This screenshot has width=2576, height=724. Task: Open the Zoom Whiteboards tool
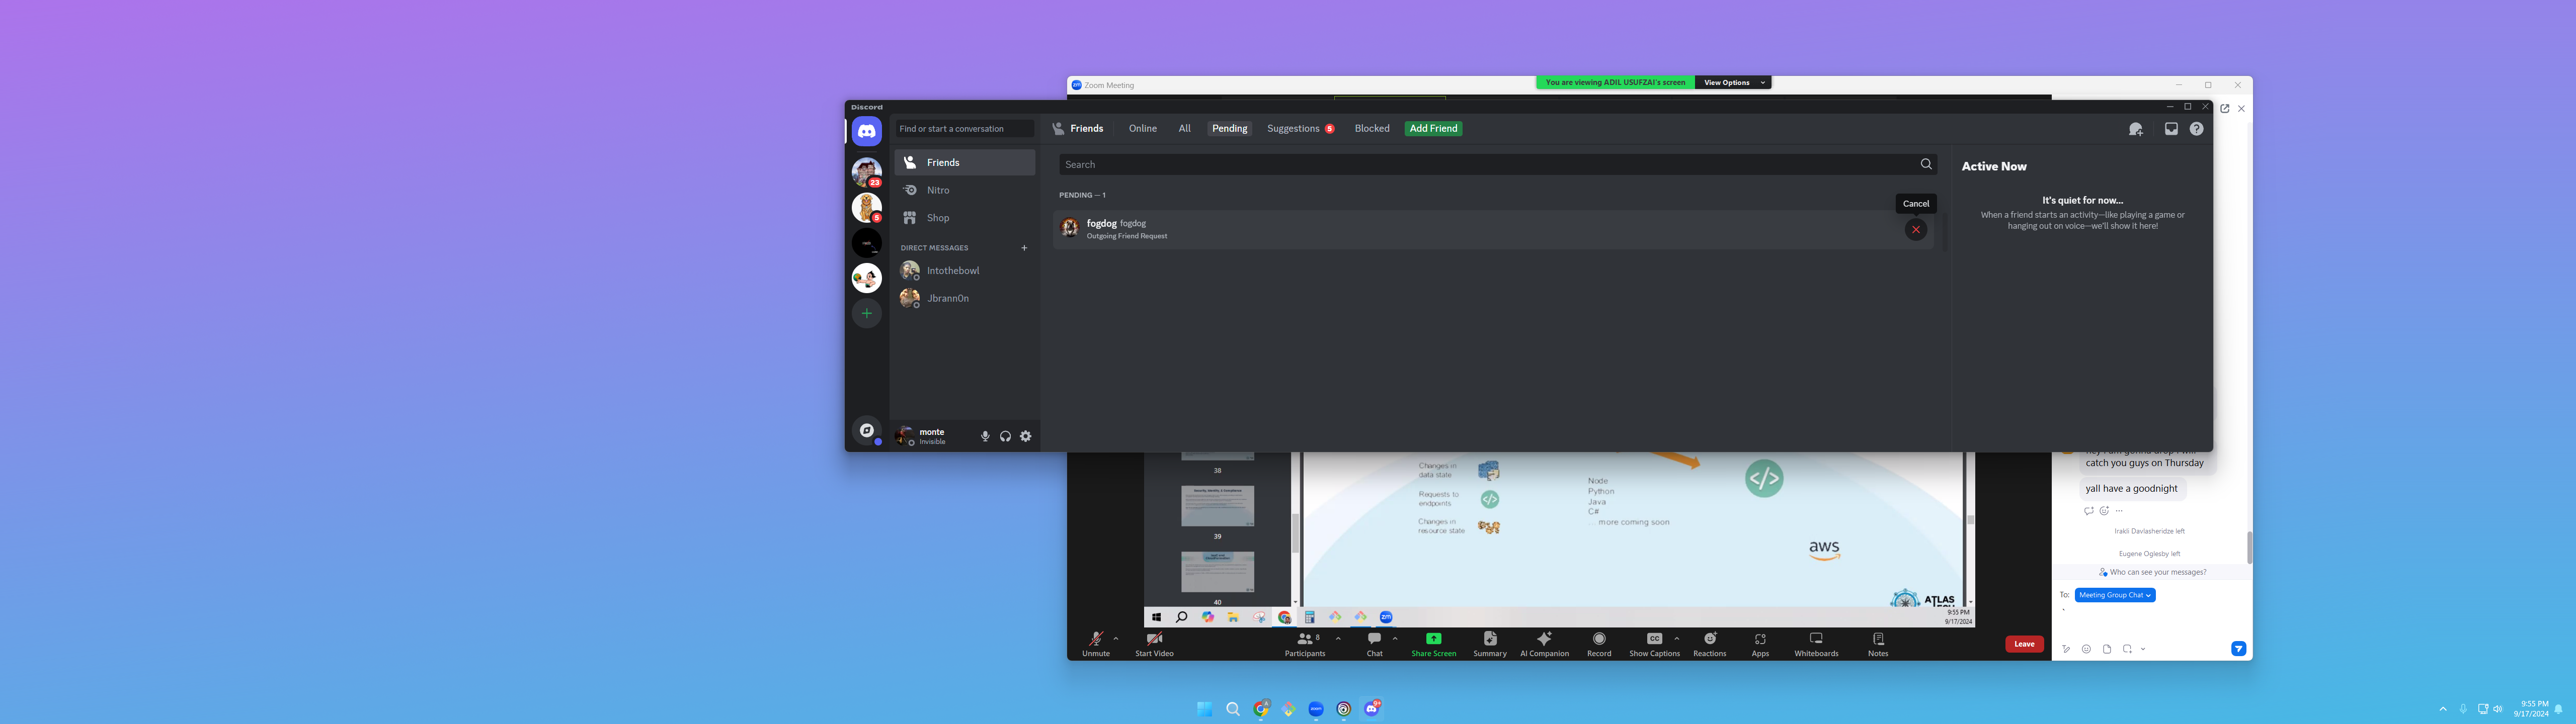(x=1815, y=643)
